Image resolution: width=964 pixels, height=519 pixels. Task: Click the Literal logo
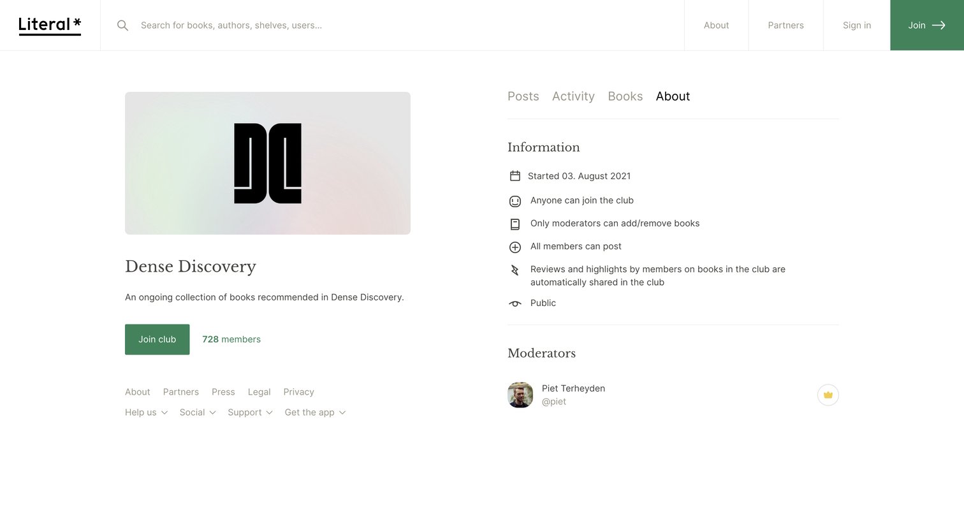point(50,26)
